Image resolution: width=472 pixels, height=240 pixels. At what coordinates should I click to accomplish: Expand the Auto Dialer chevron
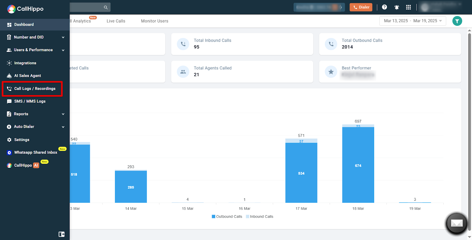pos(63,127)
